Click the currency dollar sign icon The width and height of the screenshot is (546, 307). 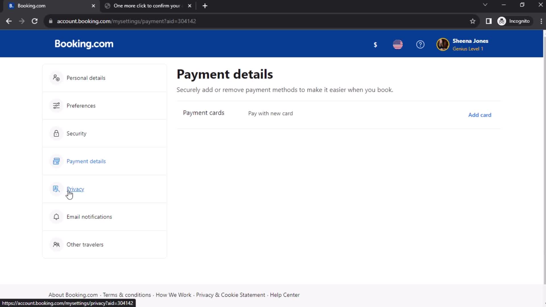[375, 45]
